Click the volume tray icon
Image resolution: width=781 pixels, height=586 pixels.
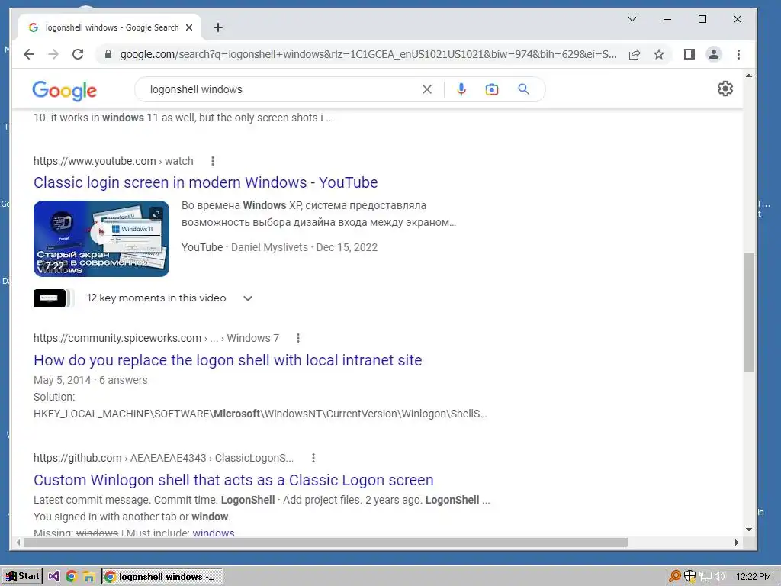[x=720, y=577]
